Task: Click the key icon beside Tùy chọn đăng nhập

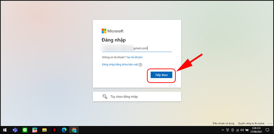Action: pos(105,97)
